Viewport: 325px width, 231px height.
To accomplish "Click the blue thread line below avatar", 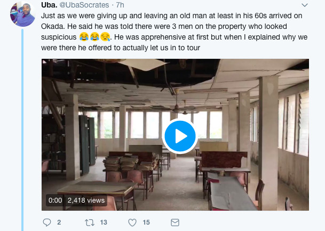I will [x=23, y=134].
